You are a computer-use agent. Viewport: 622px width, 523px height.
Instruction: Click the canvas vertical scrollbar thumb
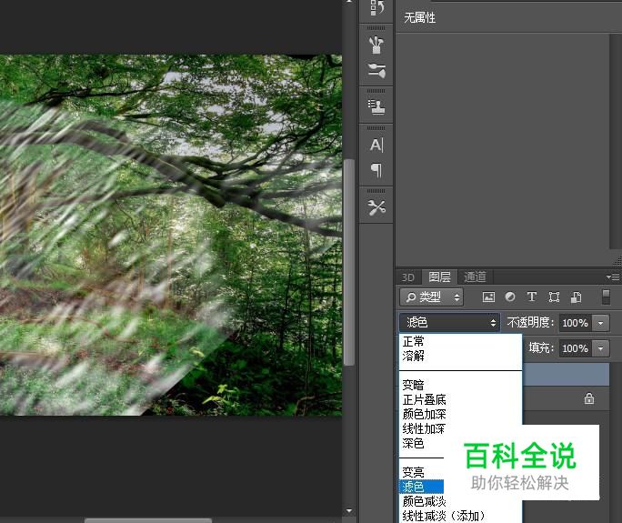[349, 262]
